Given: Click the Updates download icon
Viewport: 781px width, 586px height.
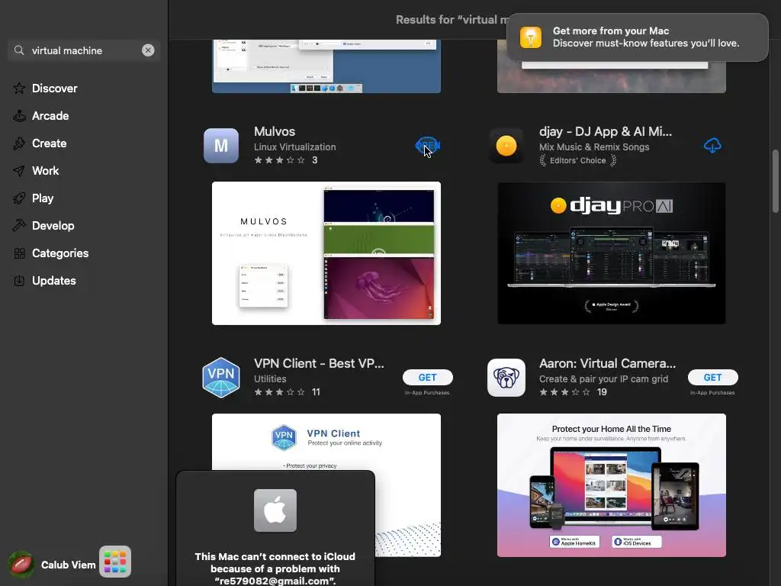Looking at the screenshot, I should [x=19, y=281].
